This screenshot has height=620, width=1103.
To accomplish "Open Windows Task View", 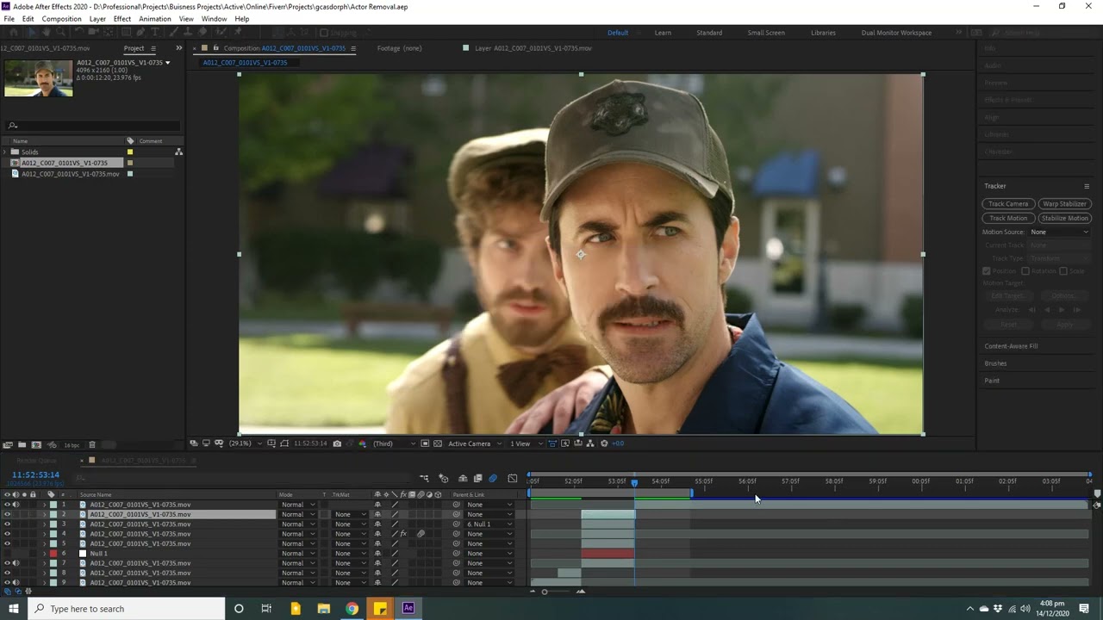I will (266, 609).
